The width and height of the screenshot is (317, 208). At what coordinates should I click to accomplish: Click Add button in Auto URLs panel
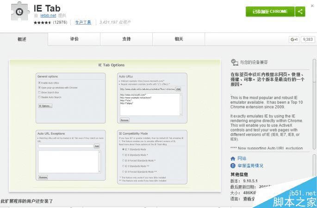(x=178, y=89)
